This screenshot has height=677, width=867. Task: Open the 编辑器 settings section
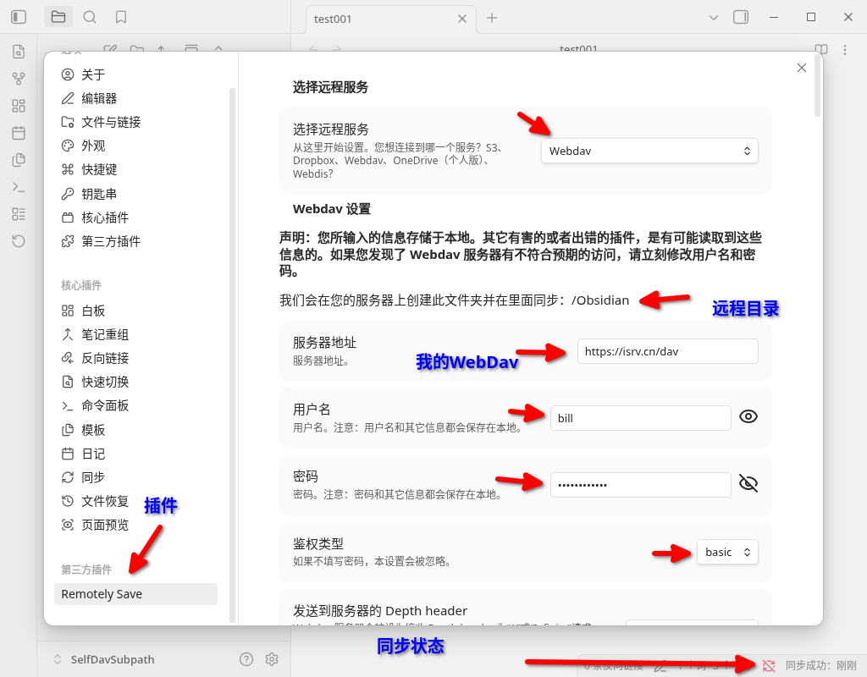[x=135, y=98]
